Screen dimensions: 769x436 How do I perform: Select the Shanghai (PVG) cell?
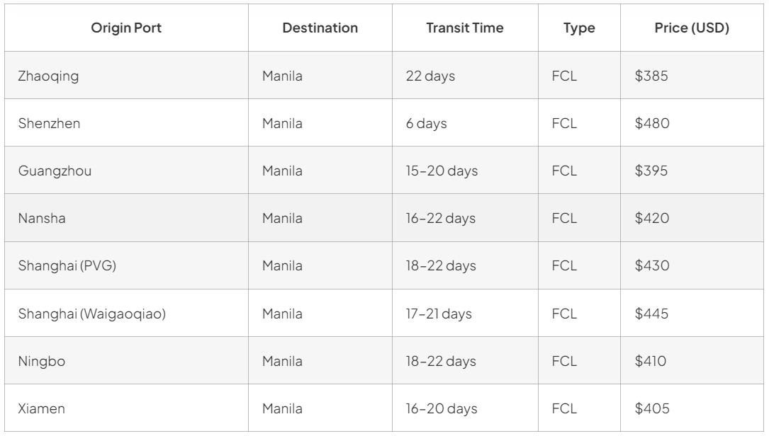click(x=67, y=265)
